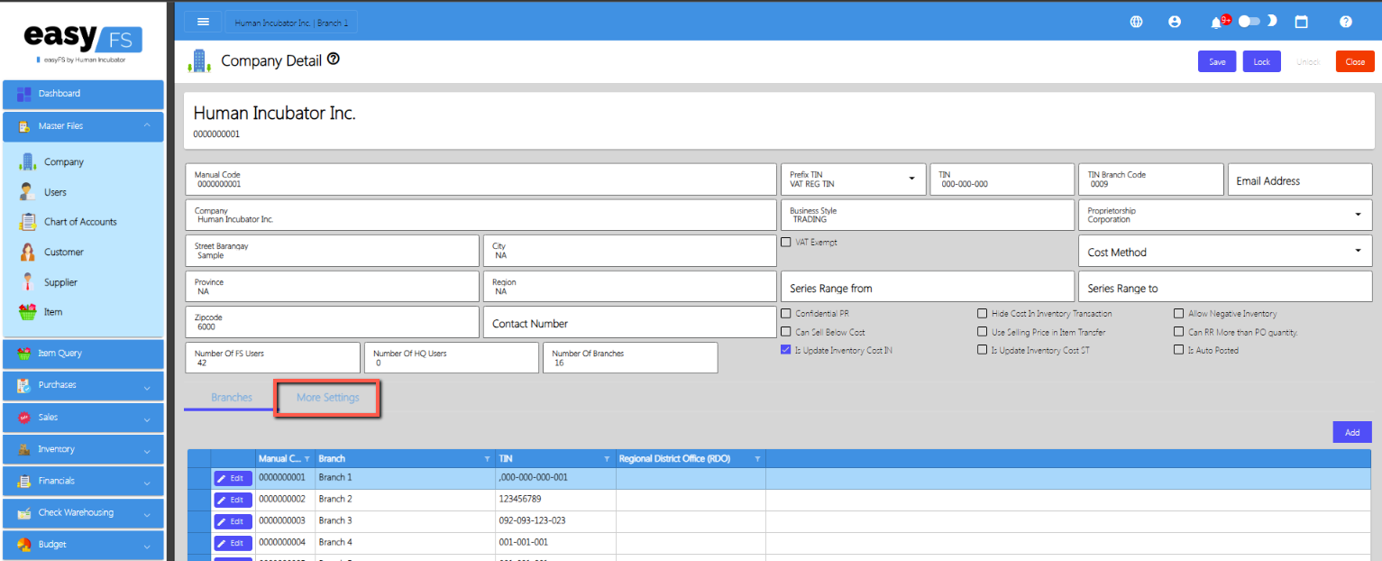
Task: Switch to the More Settings tab
Action: [x=328, y=398]
